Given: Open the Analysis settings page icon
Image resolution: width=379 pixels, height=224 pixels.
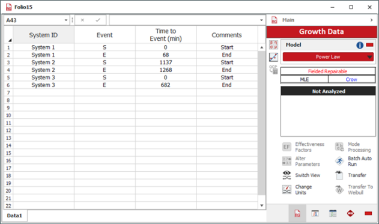Looking at the screenshot, I should tap(315, 213).
